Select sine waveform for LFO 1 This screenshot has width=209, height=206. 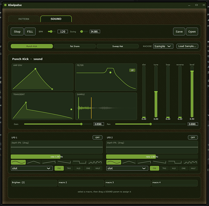pyautogui.click(x=18, y=162)
